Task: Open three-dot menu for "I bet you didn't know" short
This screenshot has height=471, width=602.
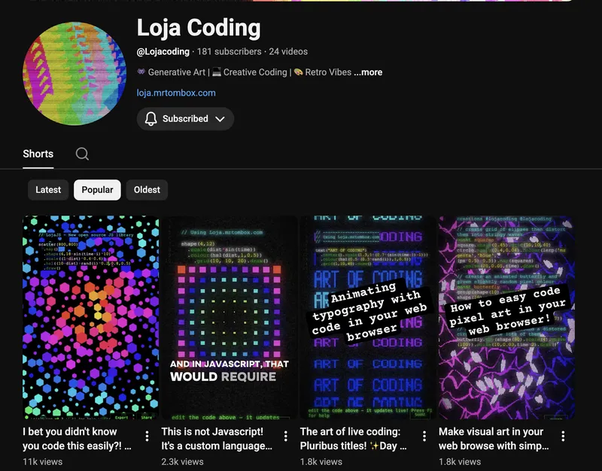Action: point(147,436)
